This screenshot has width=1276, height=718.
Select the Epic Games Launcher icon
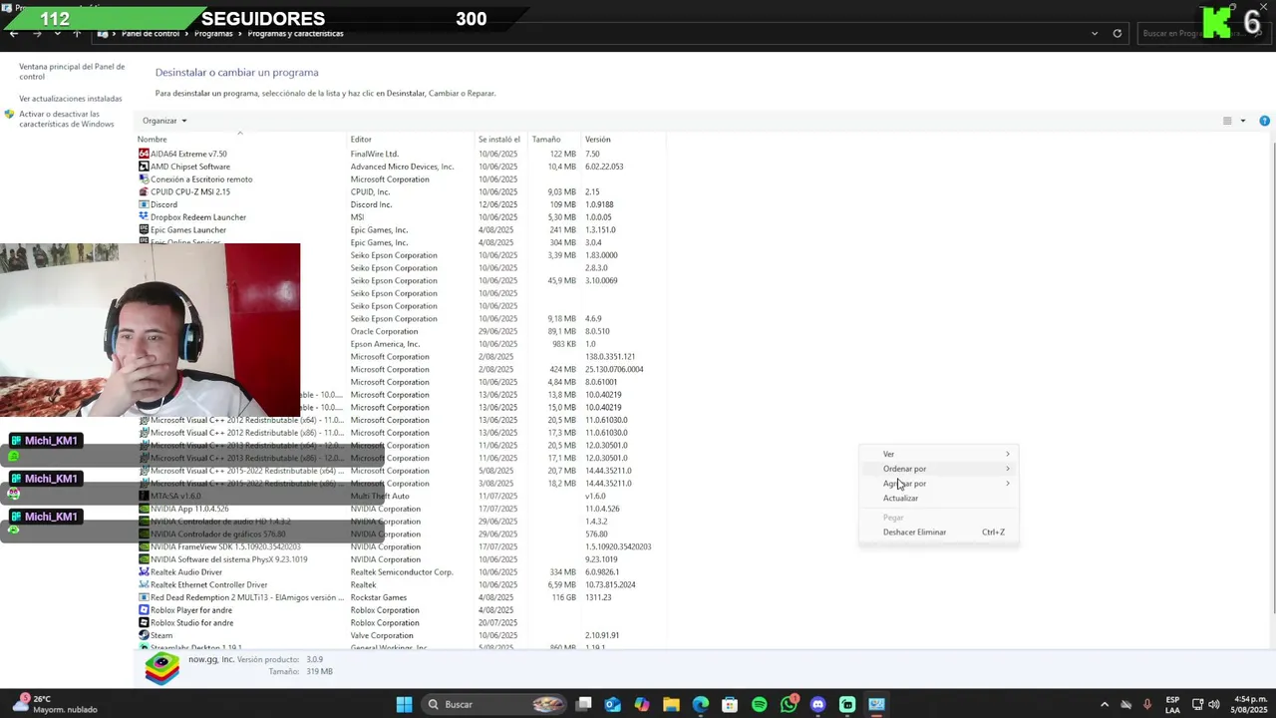click(144, 229)
